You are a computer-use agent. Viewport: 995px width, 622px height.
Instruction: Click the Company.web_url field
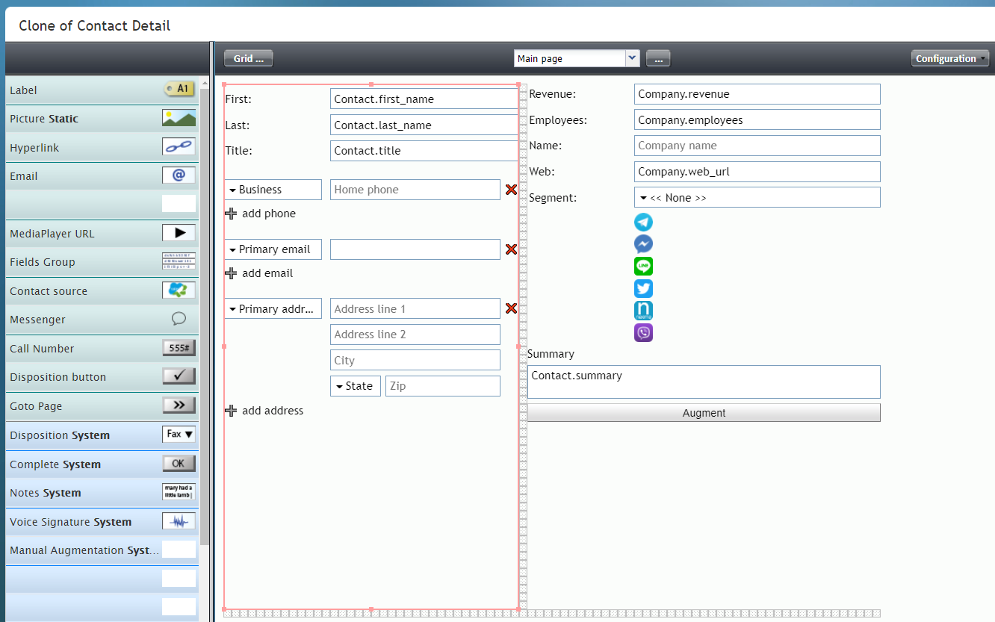coord(757,172)
